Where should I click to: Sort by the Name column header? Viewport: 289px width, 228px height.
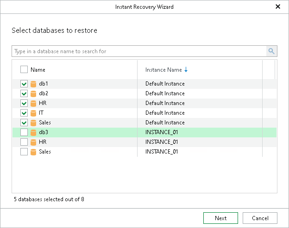(x=38, y=70)
